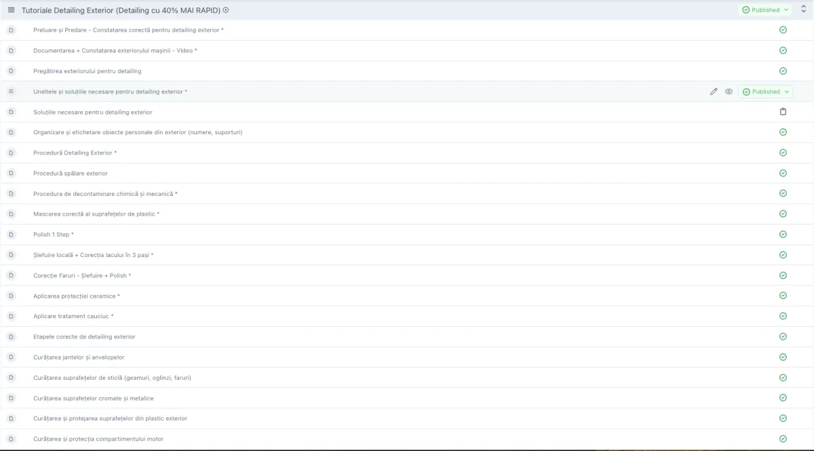
Task: Click published check icon for Curățarea și protejarea plastic
Action: click(783, 418)
